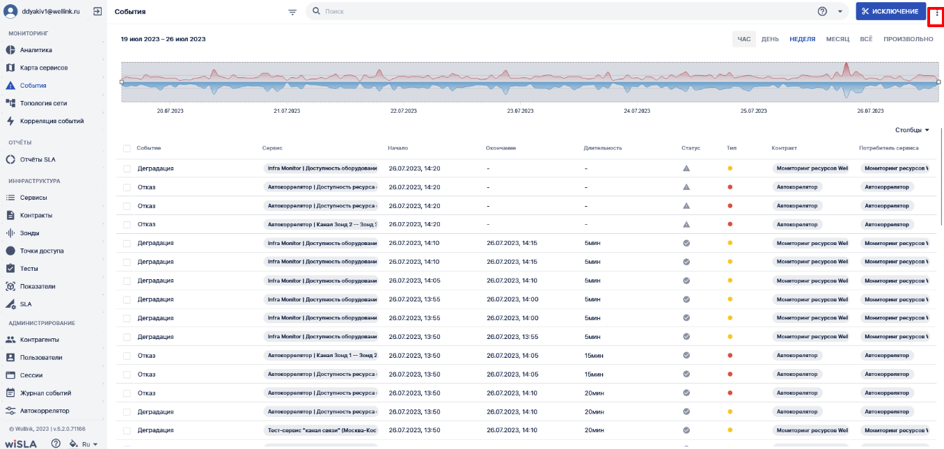Image resolution: width=944 pixels, height=449 pixels.
Task: Click the bottom help icon near wiSLA
Action: [56, 443]
